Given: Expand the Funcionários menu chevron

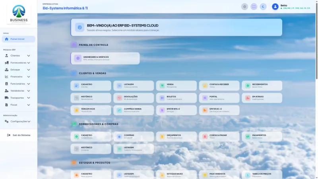Looking at the screenshot, I should (29, 84).
